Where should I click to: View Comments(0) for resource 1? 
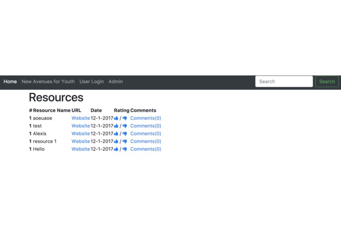pos(146,141)
